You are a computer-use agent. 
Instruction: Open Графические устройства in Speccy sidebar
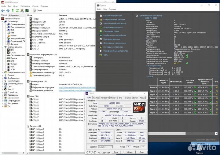click(115, 35)
